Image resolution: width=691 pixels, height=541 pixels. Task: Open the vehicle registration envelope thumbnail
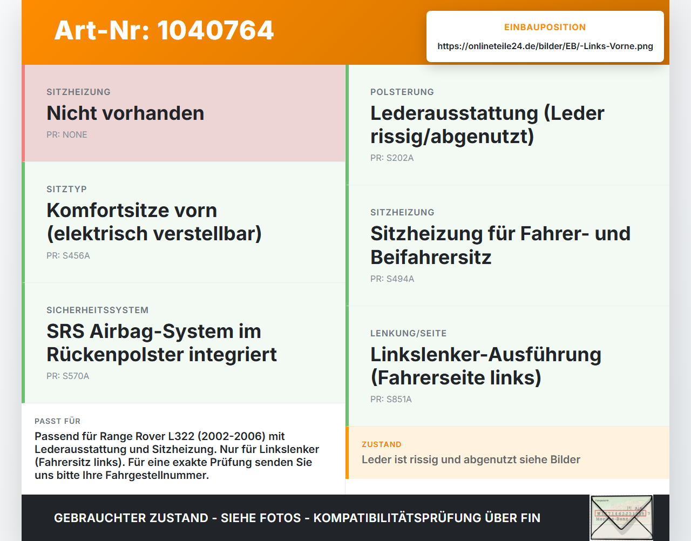pos(621,518)
